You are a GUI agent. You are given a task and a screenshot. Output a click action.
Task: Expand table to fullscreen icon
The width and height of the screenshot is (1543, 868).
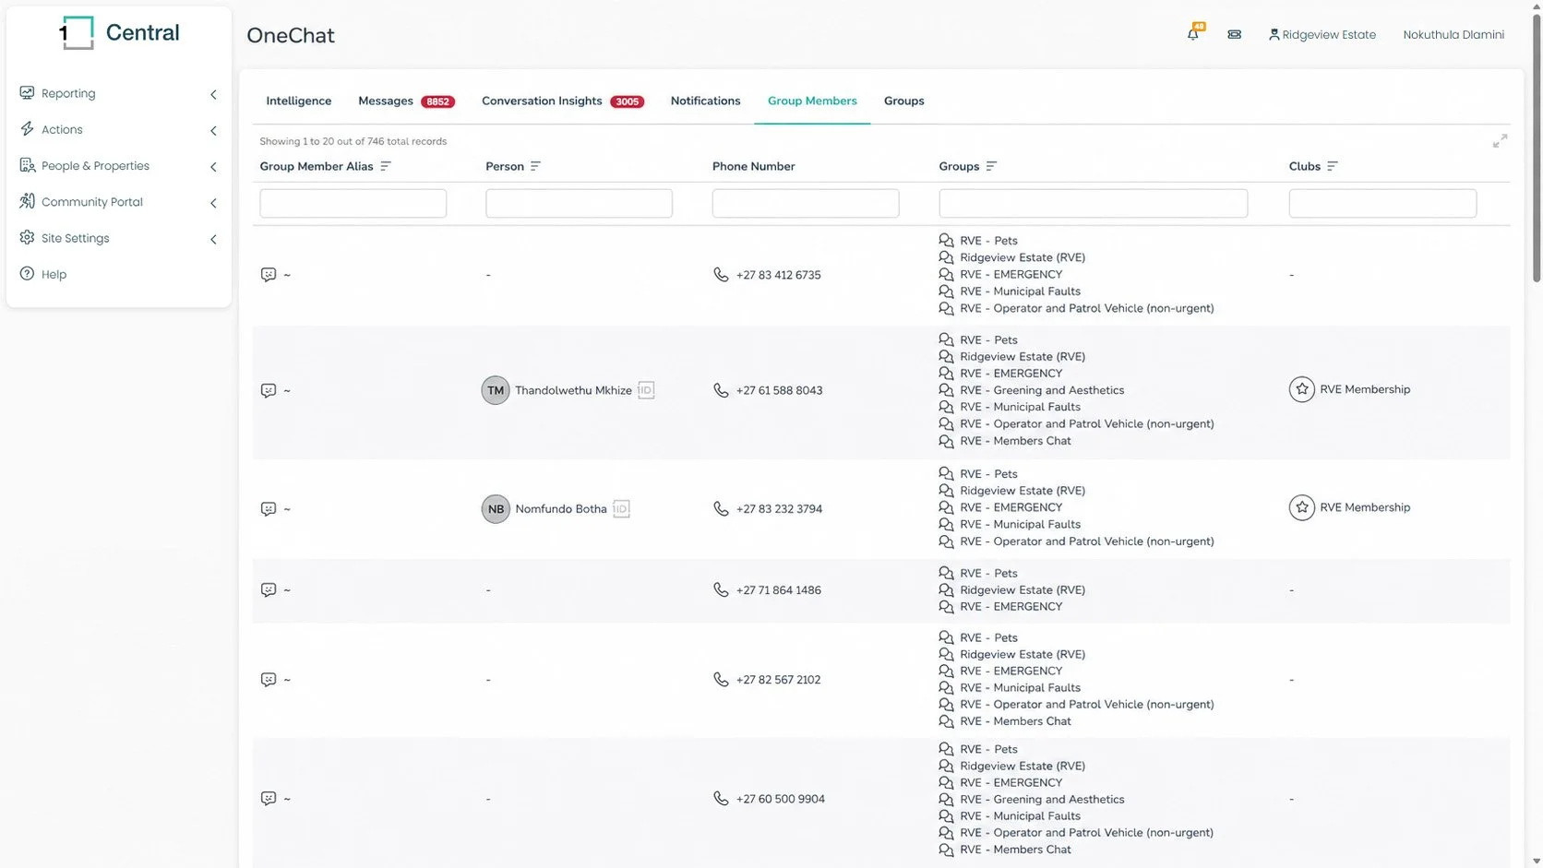click(x=1500, y=141)
